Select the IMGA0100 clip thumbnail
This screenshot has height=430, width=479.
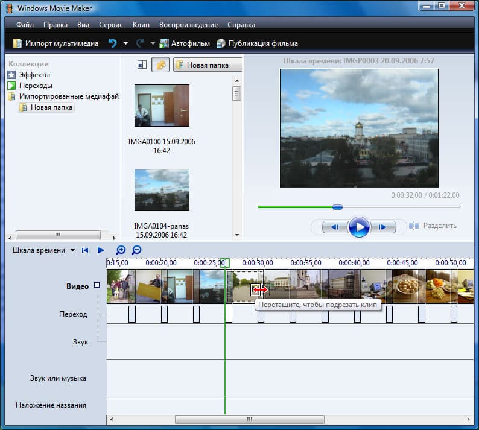(x=162, y=106)
